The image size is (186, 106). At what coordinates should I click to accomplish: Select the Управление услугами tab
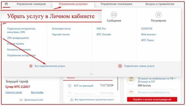(x=73, y=4)
